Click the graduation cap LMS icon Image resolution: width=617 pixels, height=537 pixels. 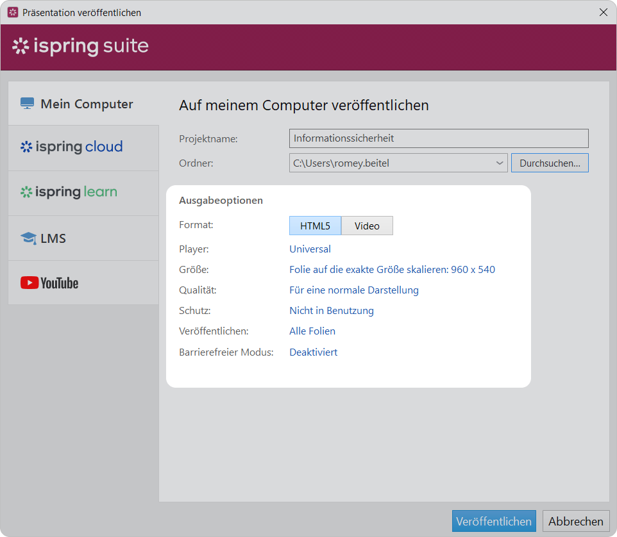point(28,238)
